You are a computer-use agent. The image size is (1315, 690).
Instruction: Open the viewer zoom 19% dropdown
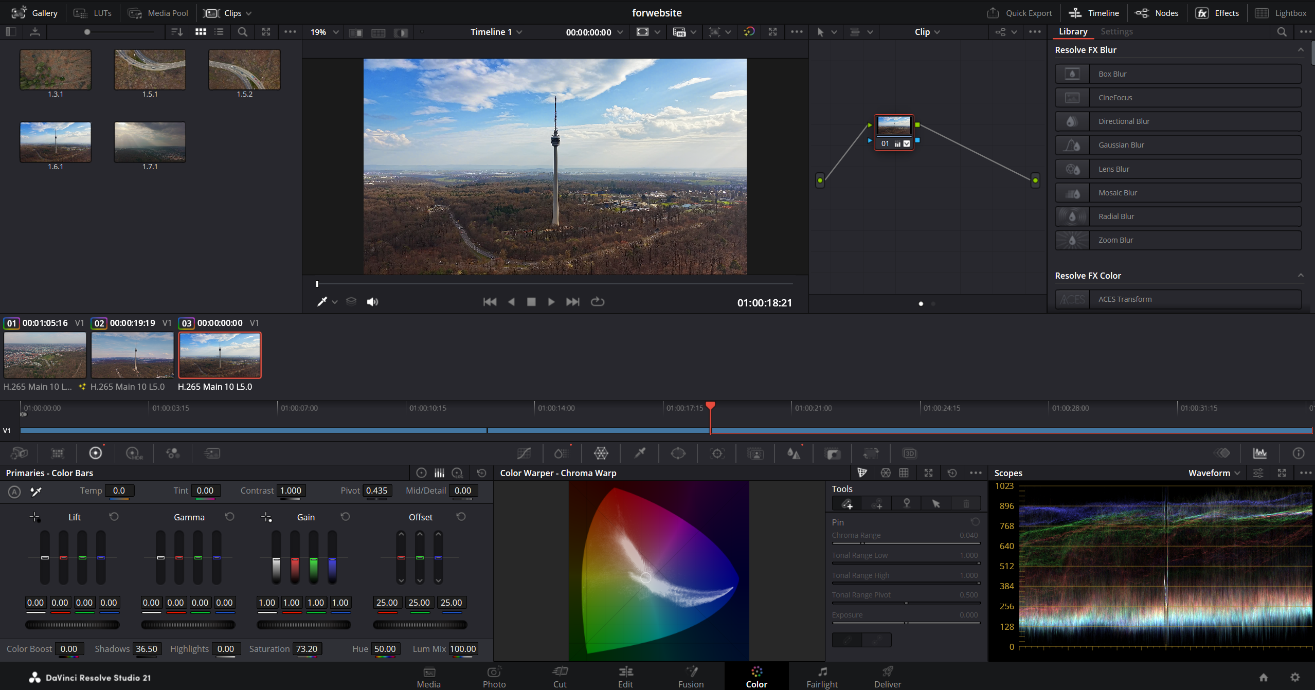tap(325, 32)
